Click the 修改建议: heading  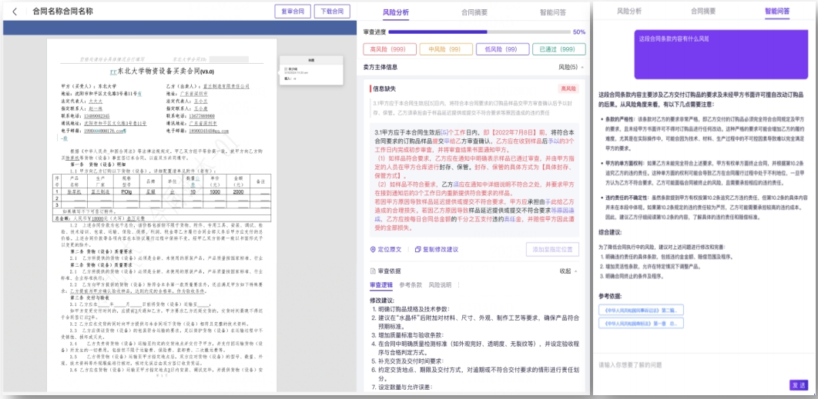pyautogui.click(x=382, y=301)
